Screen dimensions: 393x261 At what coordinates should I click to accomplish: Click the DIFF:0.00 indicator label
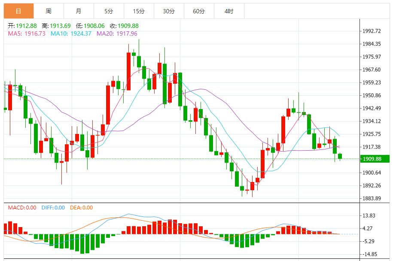(x=53, y=208)
